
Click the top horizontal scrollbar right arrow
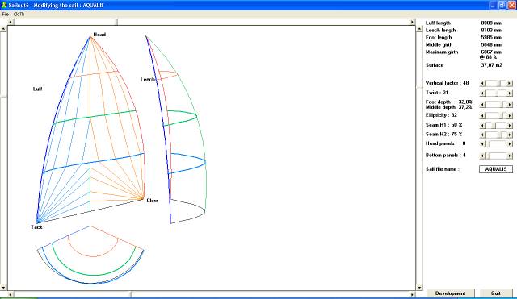point(412,22)
